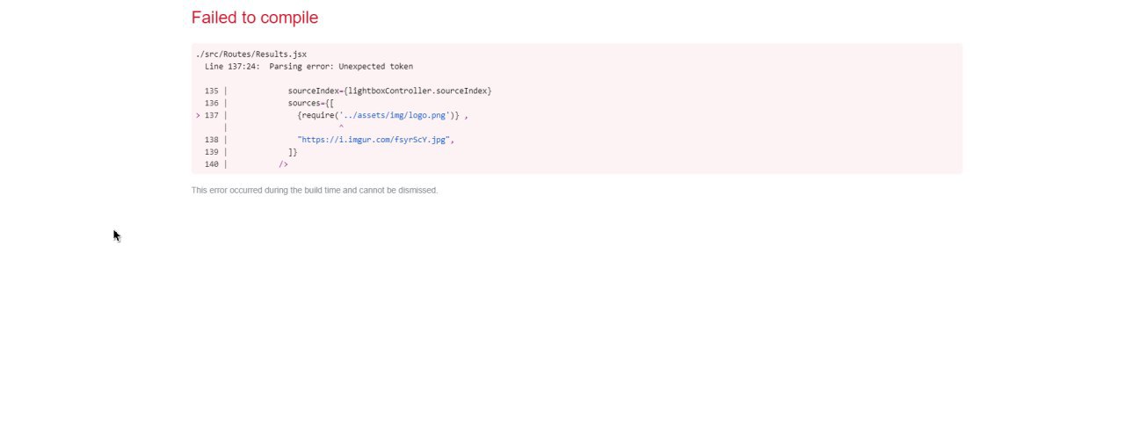
Task: Click the caret marker under the error
Action: tap(341, 127)
